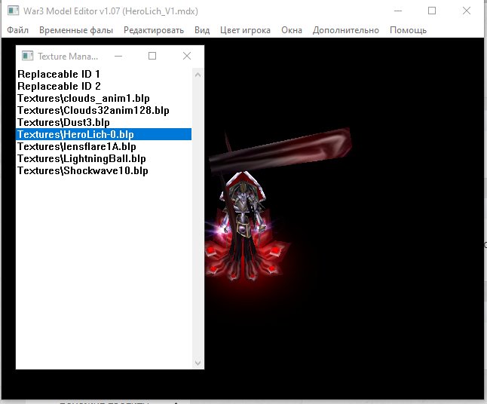Click the Texture Manager window icon
The width and height of the screenshot is (487, 404).
[27, 56]
